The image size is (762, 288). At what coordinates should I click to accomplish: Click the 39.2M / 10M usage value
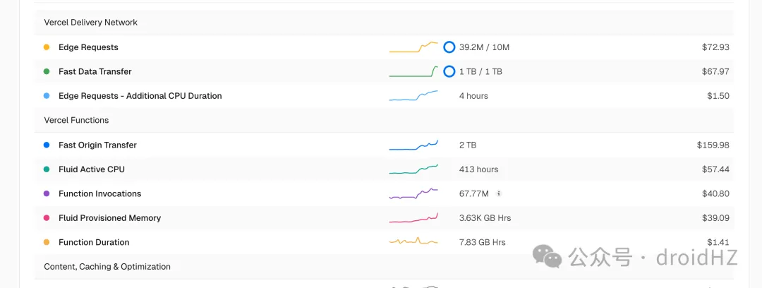485,47
